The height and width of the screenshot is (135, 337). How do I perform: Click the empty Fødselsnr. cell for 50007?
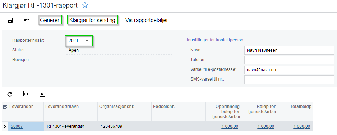[179, 126]
